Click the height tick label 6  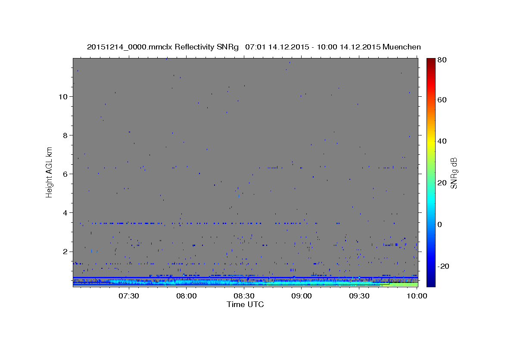point(65,174)
